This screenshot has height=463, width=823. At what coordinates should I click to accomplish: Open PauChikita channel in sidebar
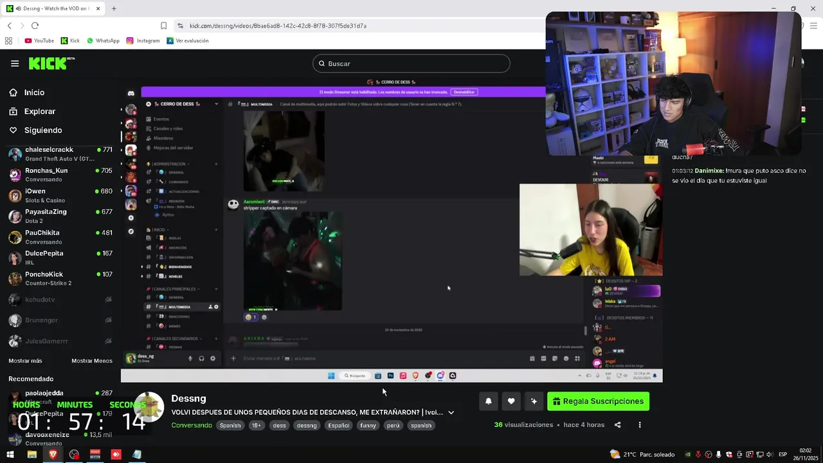60,237
